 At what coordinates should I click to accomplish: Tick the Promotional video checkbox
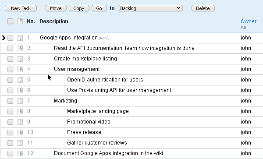point(10,122)
